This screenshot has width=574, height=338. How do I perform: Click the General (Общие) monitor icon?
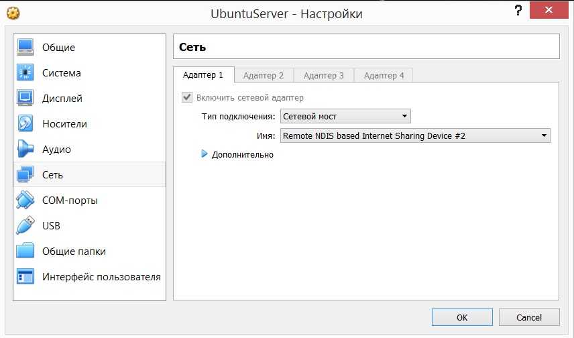[25, 48]
